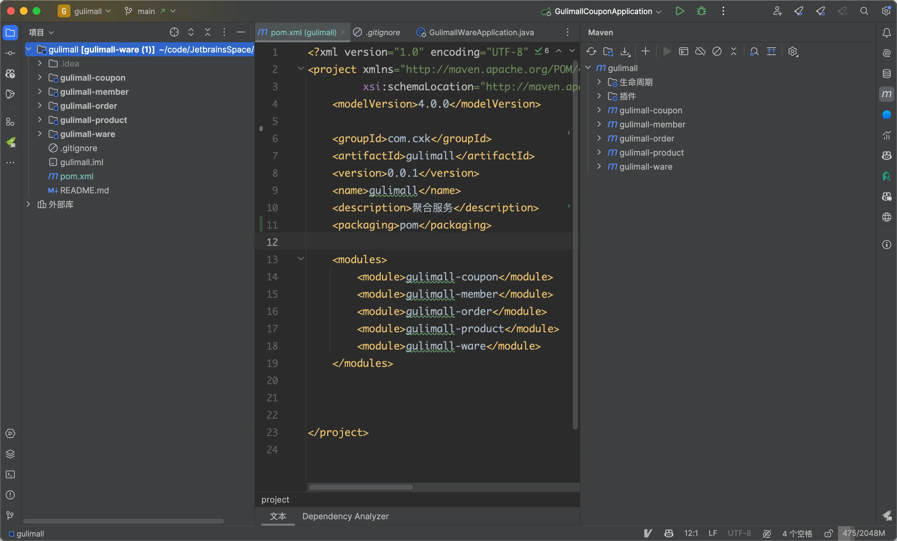Open the Project tool window folder icon
897x541 pixels.
10,33
